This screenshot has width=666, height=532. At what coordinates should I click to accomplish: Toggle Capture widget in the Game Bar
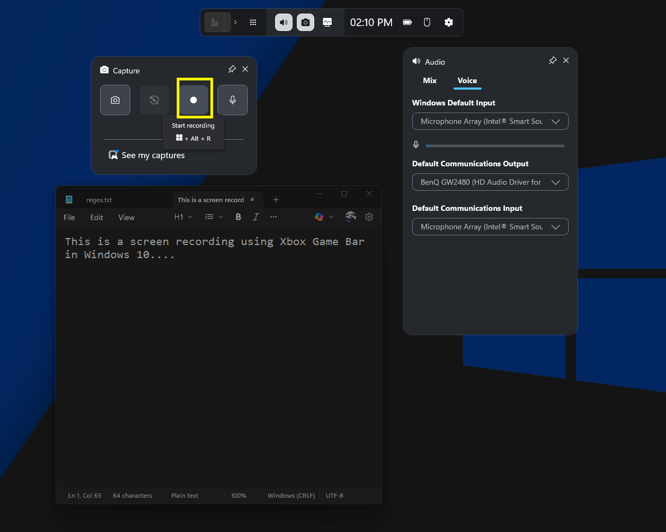[306, 22]
